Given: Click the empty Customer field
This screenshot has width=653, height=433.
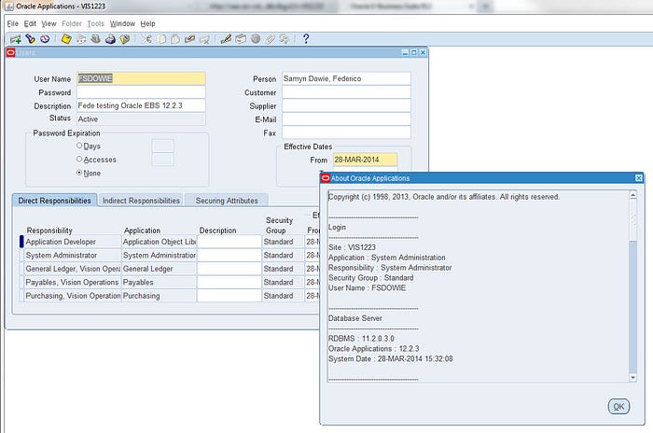Looking at the screenshot, I should 346,92.
